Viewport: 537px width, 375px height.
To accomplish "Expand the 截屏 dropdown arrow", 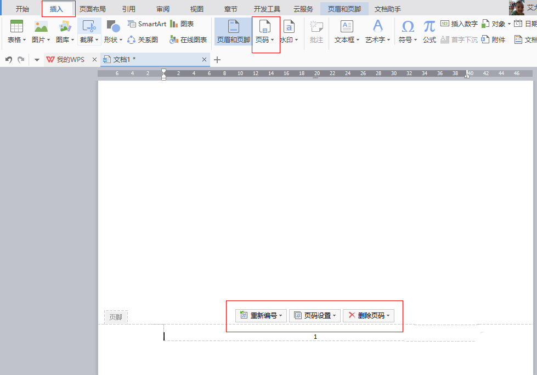I will [97, 40].
